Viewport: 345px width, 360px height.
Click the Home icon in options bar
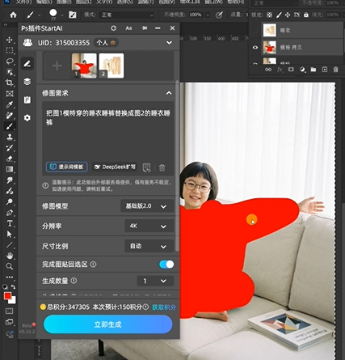(x=13, y=15)
